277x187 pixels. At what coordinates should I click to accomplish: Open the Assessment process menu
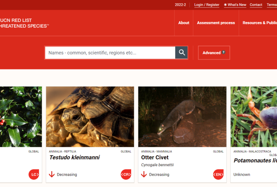216,23
